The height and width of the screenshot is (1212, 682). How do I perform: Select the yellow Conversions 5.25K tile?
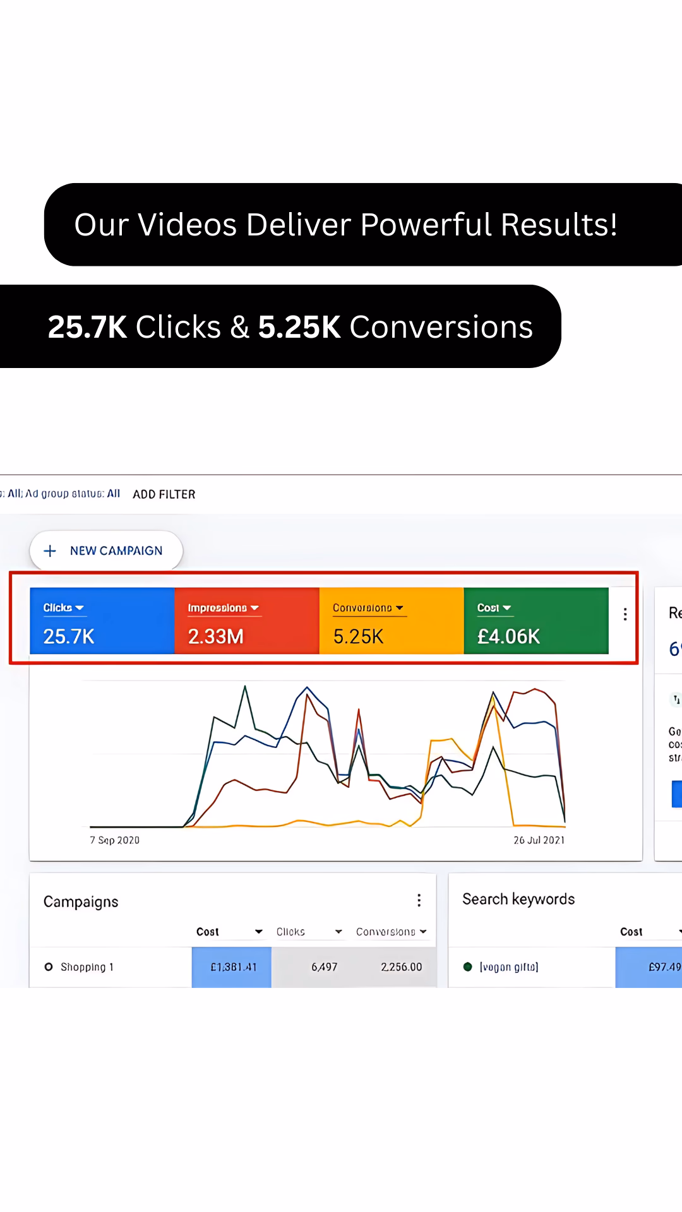pyautogui.click(x=392, y=621)
